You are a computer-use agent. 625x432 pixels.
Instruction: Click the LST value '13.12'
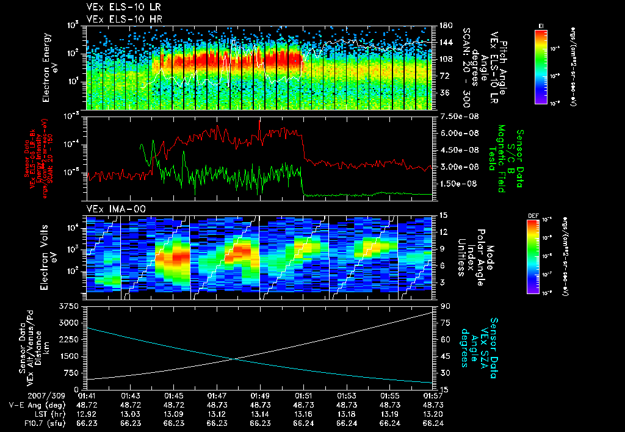217,414
